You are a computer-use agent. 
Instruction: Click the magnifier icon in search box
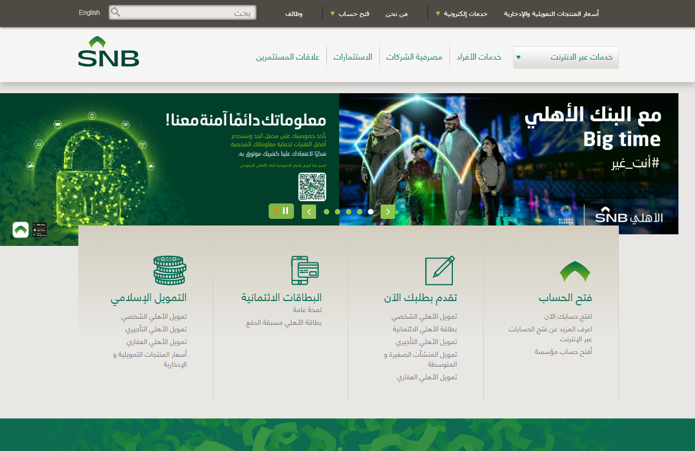pyautogui.click(x=116, y=13)
